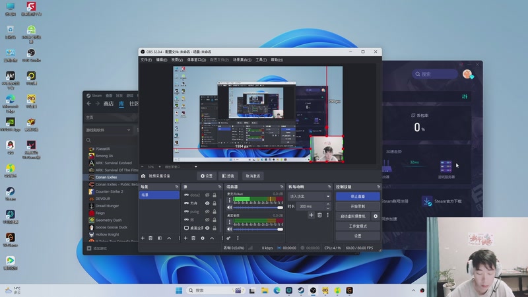Hide the 桌面全屏 source via its eye icon

207,228
